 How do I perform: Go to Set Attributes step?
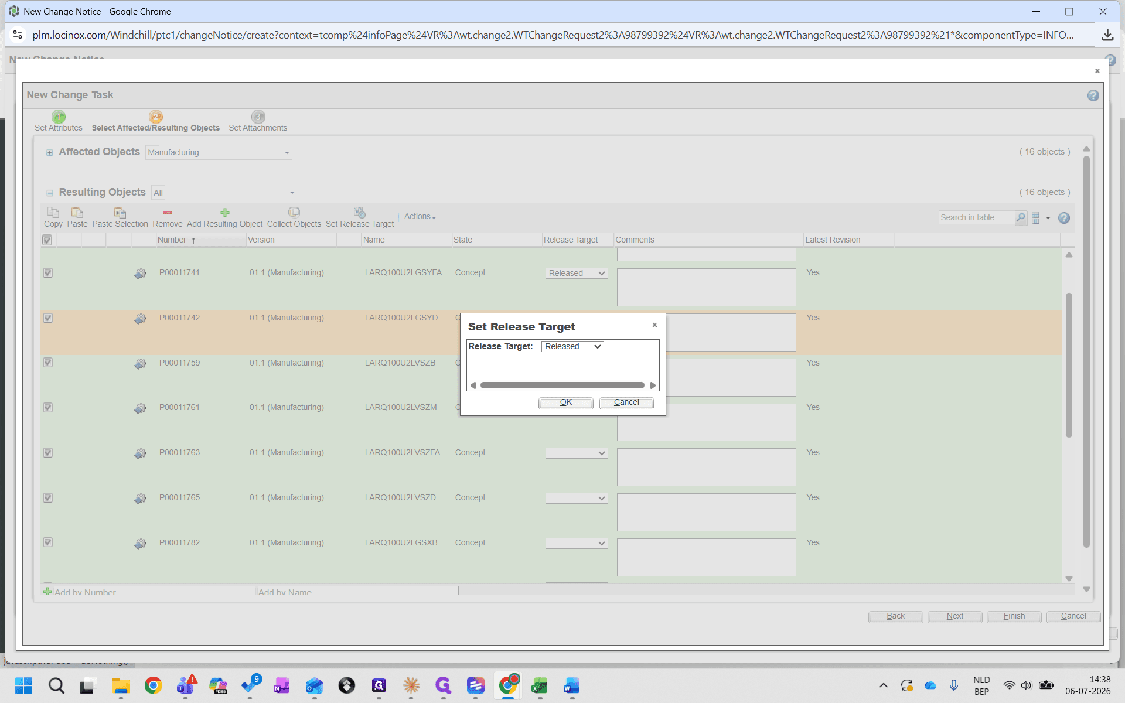[59, 122]
